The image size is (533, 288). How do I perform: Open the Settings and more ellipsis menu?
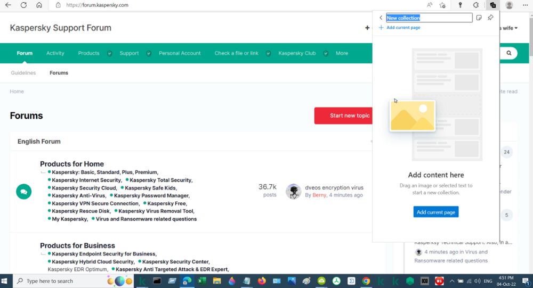coord(525,5)
